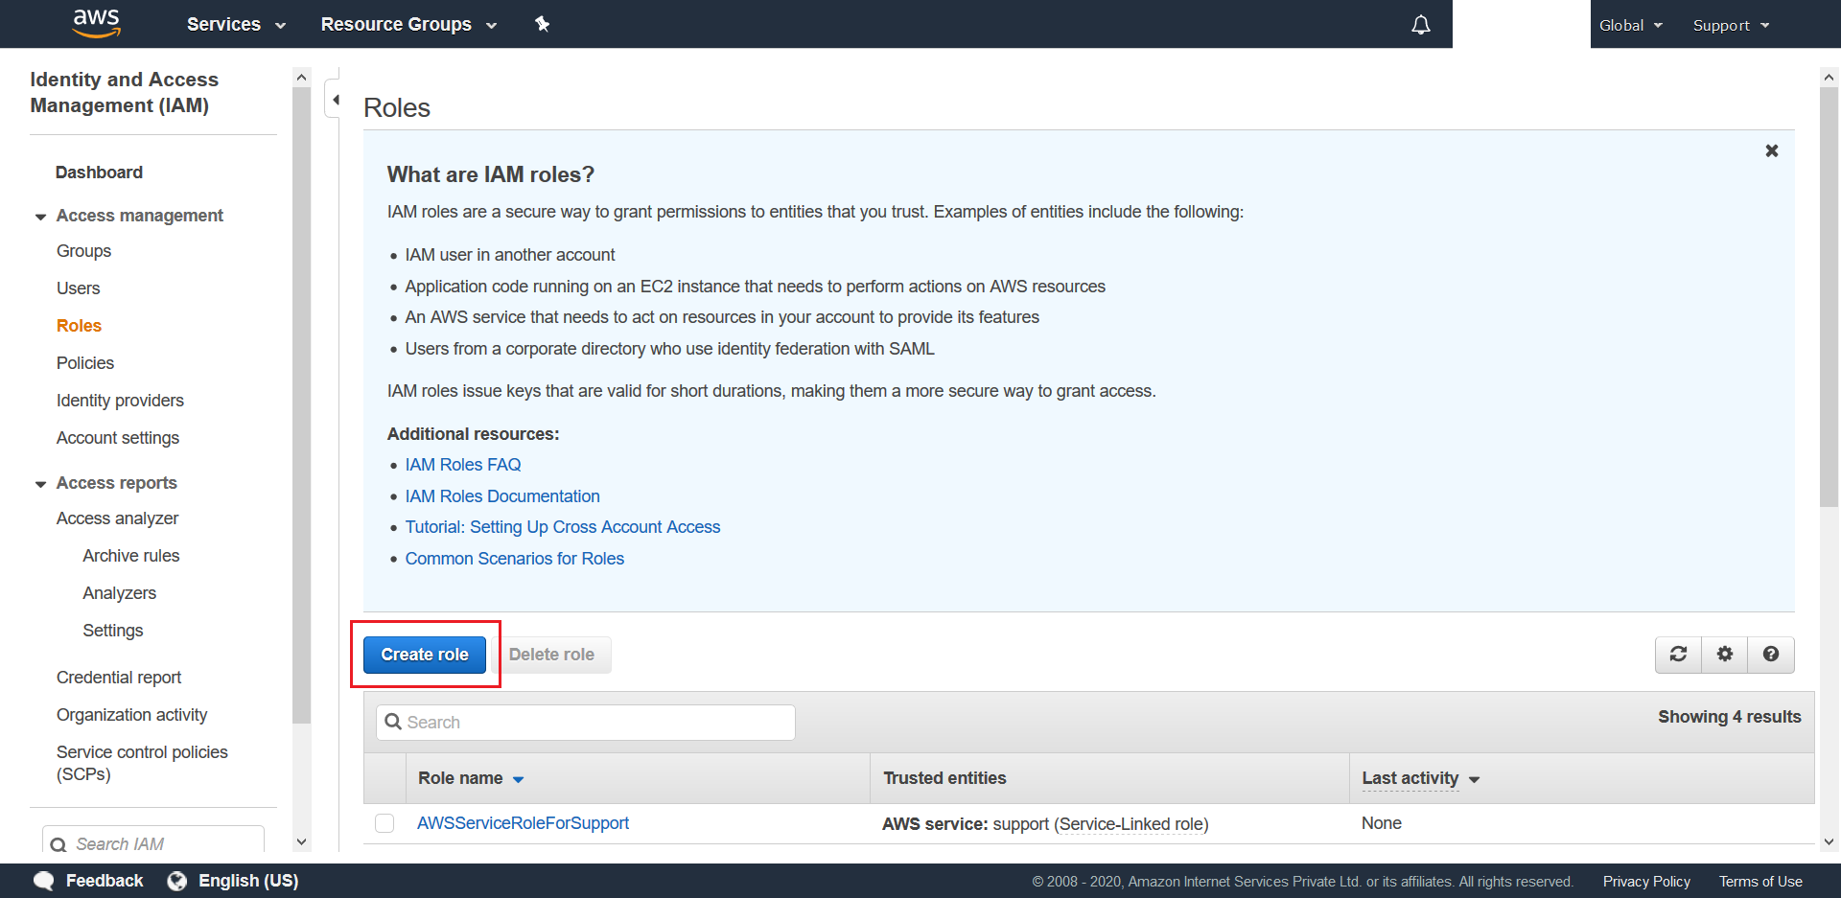Viewport: 1841px width, 898px height.
Task: Open Account settings page
Action: [118, 438]
